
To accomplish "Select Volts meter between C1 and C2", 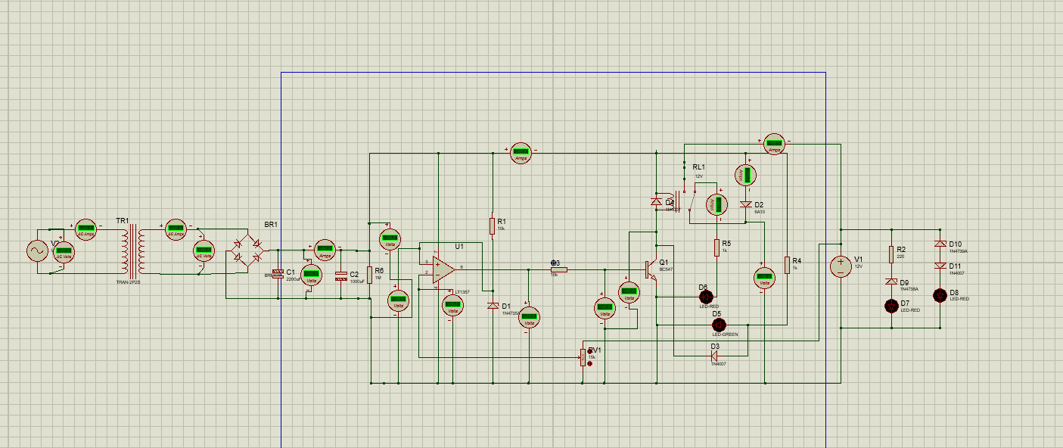I will 310,275.
